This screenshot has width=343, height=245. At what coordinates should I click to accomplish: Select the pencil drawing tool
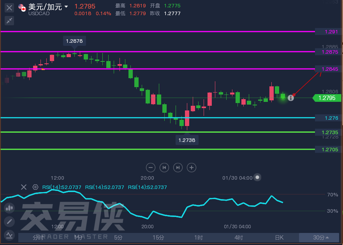[9, 222]
